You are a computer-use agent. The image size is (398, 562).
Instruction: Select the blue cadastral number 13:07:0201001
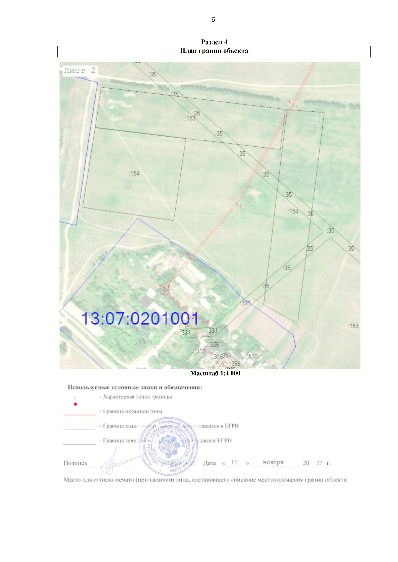[140, 319]
